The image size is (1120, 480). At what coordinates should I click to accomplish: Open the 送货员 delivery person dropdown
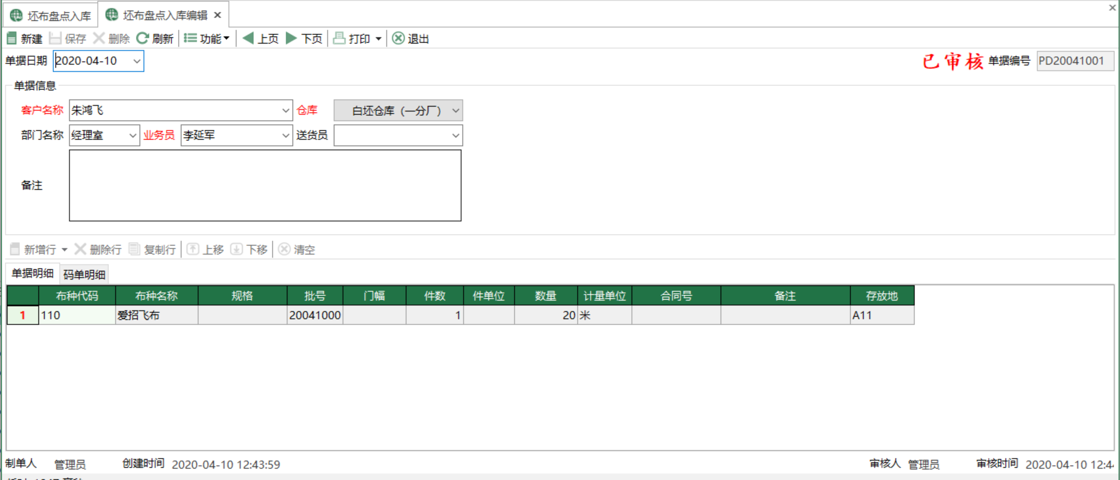[x=455, y=135]
